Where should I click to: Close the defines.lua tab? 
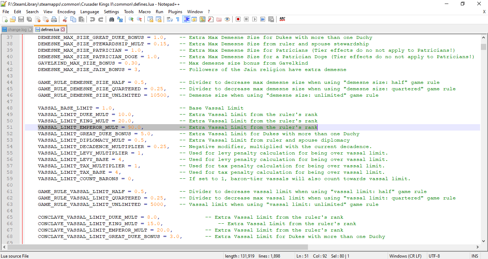63,29
